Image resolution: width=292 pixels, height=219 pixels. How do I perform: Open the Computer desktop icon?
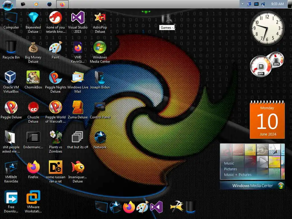pos(11,21)
